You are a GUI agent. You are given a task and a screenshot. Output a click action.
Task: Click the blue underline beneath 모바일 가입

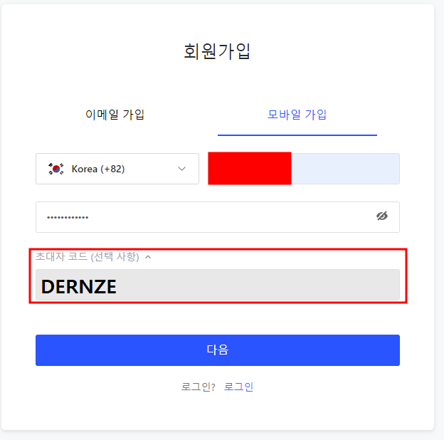pyautogui.click(x=297, y=135)
